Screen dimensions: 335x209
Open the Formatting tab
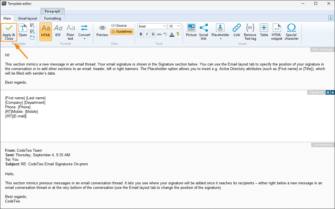pos(52,18)
